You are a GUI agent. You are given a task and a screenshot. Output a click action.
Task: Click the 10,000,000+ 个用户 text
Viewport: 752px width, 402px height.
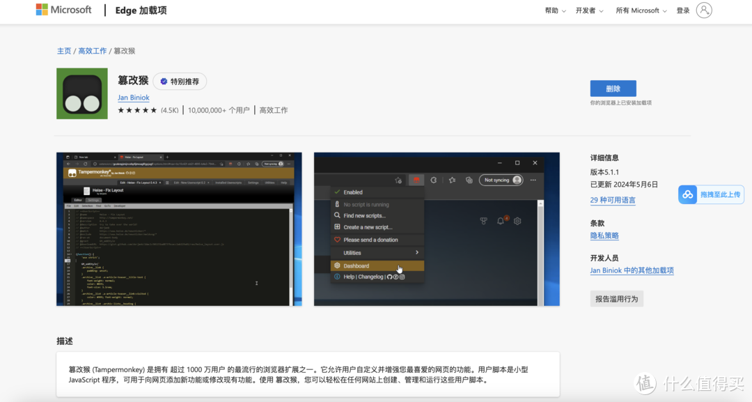[x=219, y=110]
